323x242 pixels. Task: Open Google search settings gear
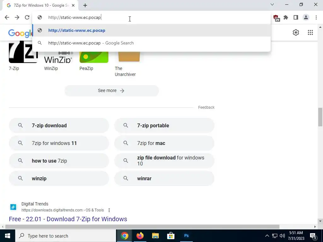point(296,32)
